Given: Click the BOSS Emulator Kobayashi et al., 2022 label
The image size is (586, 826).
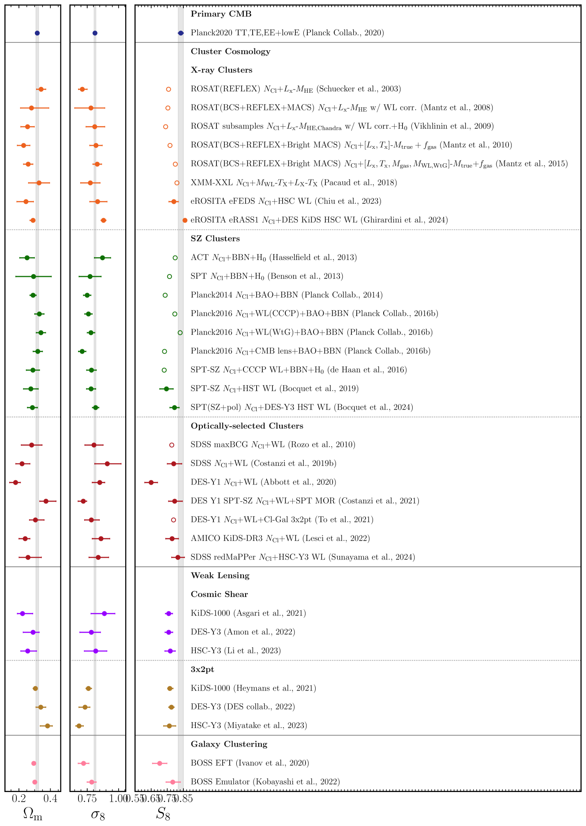Looking at the screenshot, I should click(265, 782).
